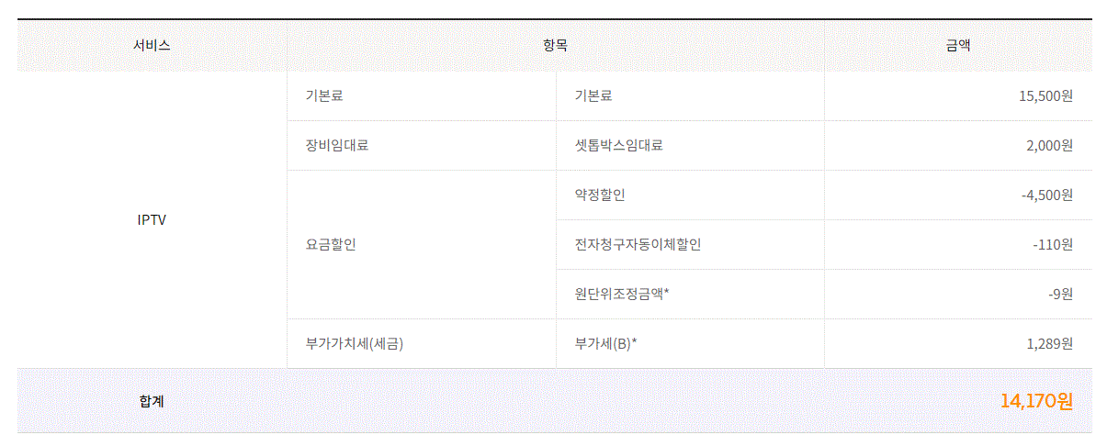Select the 원단위조정금액* item
The image size is (1107, 446).
(622, 294)
